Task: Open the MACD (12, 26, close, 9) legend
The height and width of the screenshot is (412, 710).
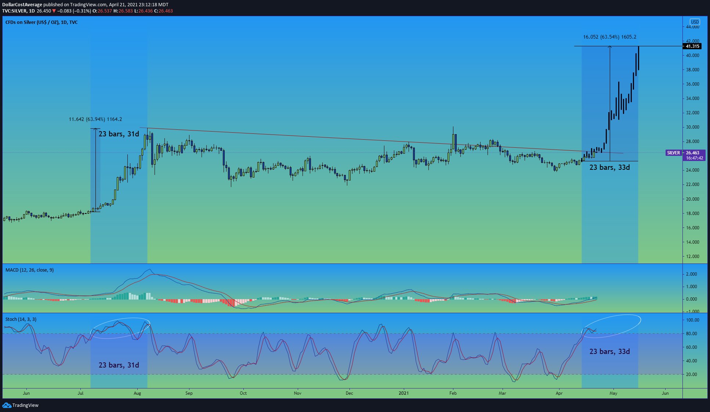Action: coord(29,270)
